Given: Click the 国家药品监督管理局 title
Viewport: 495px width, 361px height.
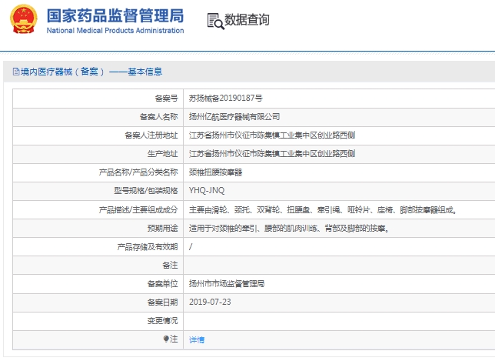Looking at the screenshot, I should pyautogui.click(x=115, y=16).
